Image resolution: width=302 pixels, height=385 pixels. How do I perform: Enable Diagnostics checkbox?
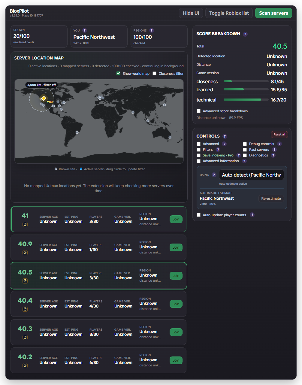(245, 155)
